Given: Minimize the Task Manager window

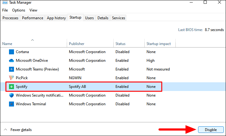Looking at the screenshot, I should (x=191, y=2).
